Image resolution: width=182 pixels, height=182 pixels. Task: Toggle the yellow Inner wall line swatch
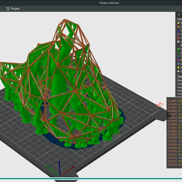pyautogui.click(x=178, y=23)
